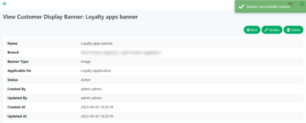Click the 'Applicable On' row label
This screenshot has height=123, width=306.
(x=19, y=71)
